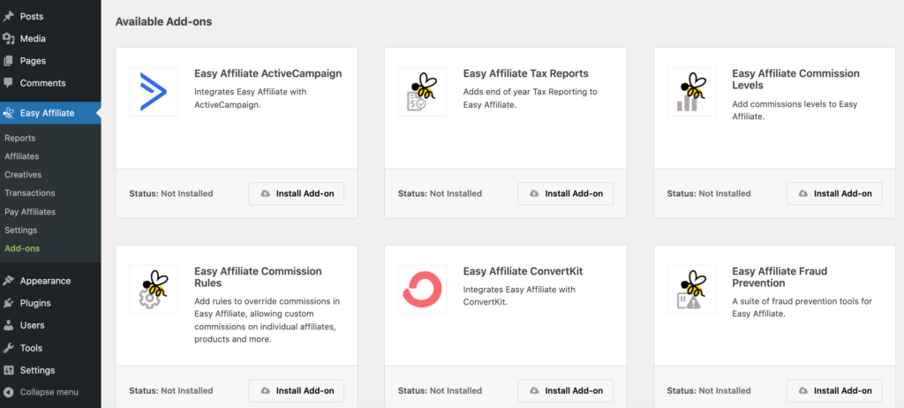Click the Easy Affiliate bee sidebar icon
The width and height of the screenshot is (904, 408).
pos(8,113)
